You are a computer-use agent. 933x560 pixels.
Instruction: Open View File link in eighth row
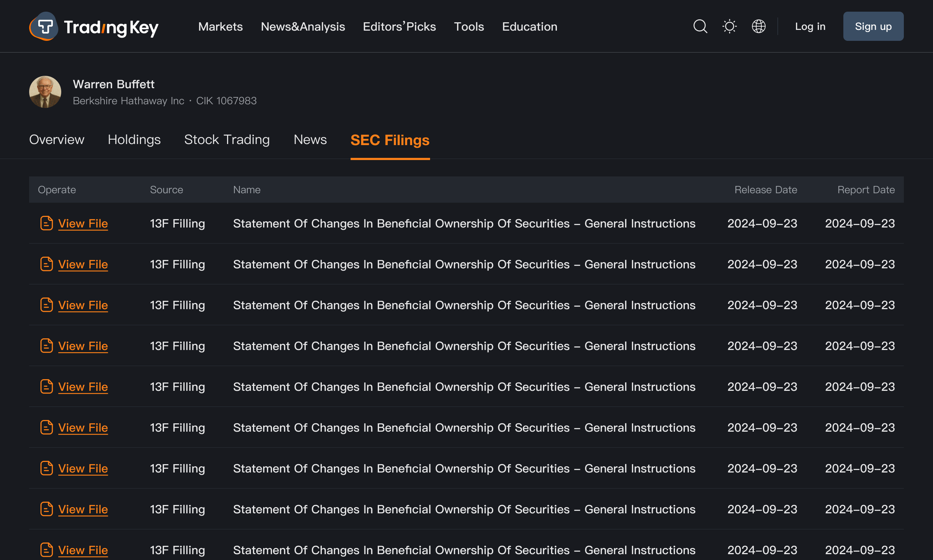click(83, 509)
